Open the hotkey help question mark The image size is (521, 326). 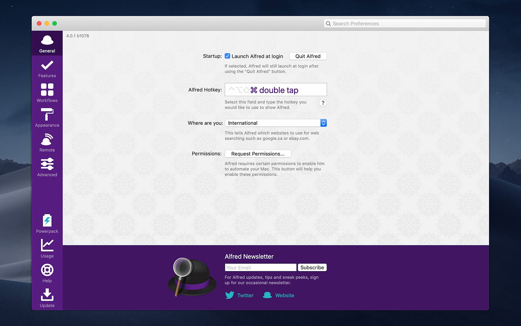click(323, 103)
